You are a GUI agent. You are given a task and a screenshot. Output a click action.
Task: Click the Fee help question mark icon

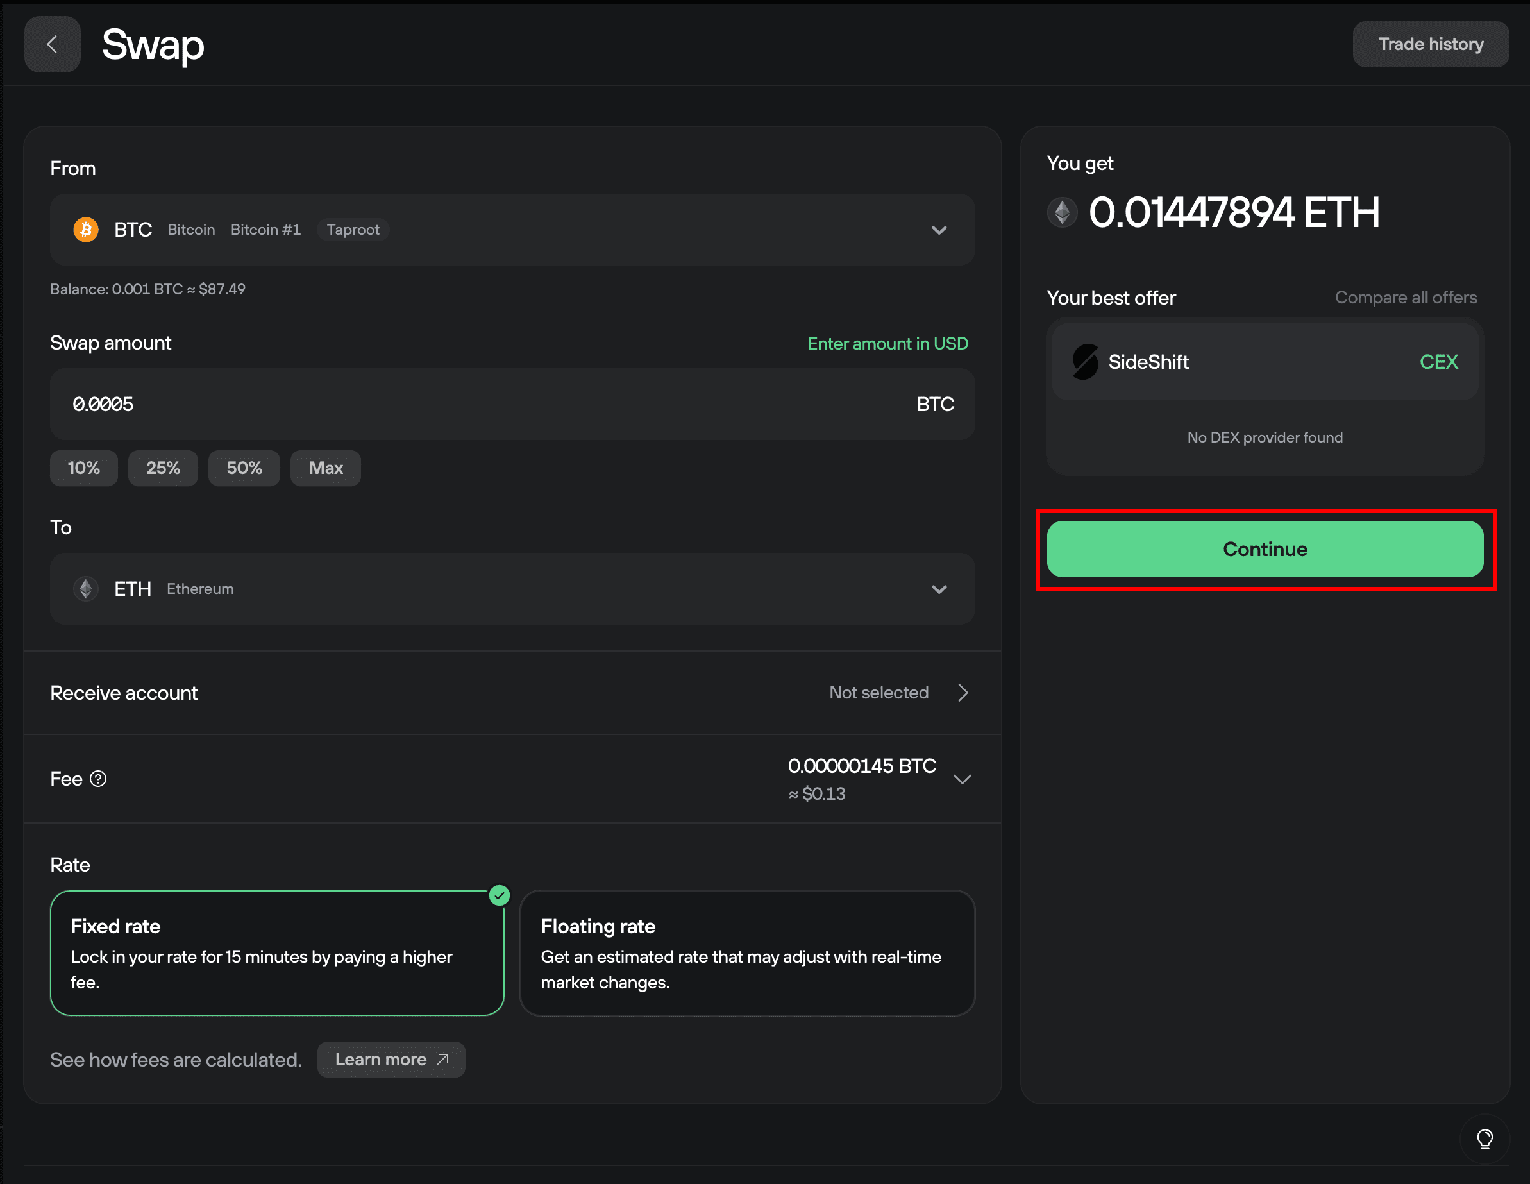[99, 779]
